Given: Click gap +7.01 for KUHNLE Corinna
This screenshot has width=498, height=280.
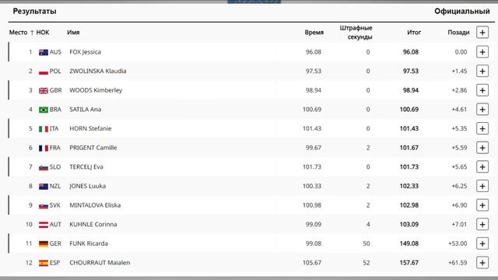Looking at the screenshot, I should click(x=459, y=225).
